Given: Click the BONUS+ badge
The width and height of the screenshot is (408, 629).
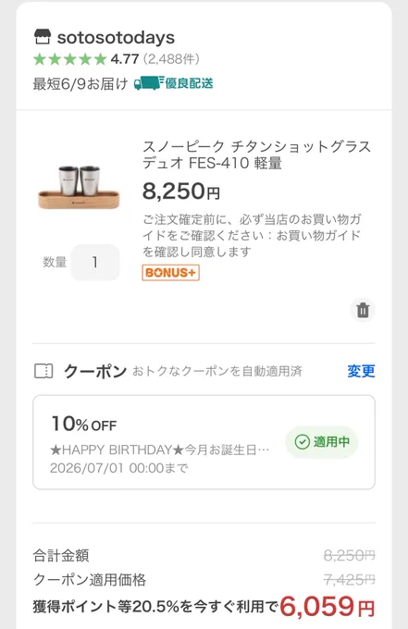Looking at the screenshot, I should point(170,273).
